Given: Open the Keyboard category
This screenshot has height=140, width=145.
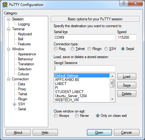Looking at the screenshot, I should coord(25,34).
